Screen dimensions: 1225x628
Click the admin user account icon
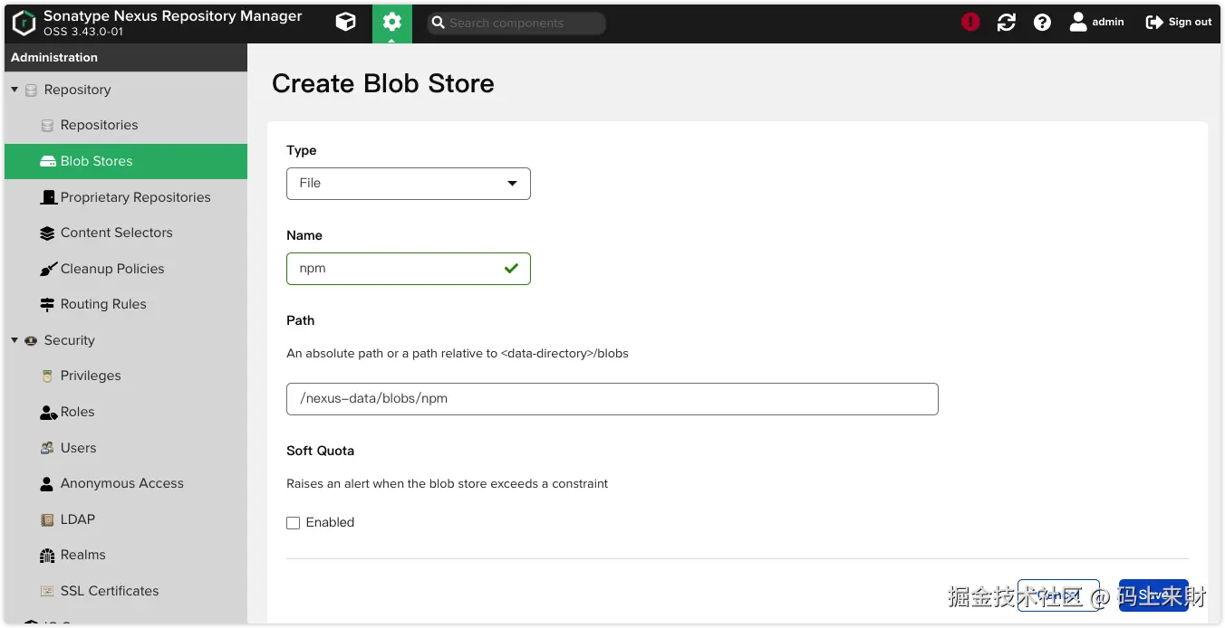(1078, 23)
